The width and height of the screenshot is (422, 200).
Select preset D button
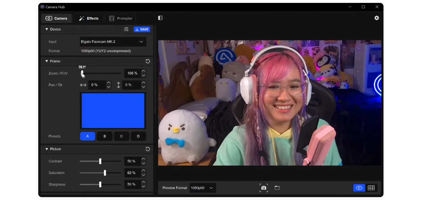coord(138,136)
